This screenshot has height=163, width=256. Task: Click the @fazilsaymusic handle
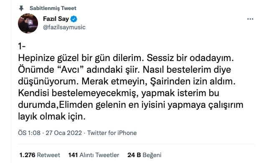[x=64, y=27]
